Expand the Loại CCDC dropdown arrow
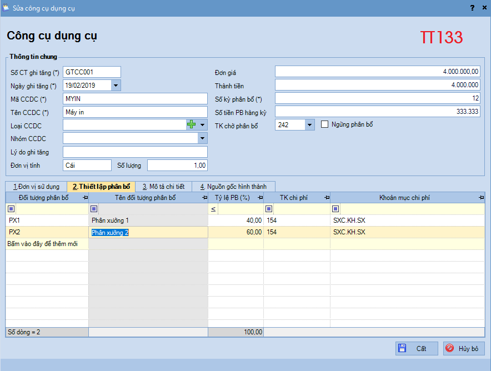Viewport: 491px width, 371px height. (203, 125)
